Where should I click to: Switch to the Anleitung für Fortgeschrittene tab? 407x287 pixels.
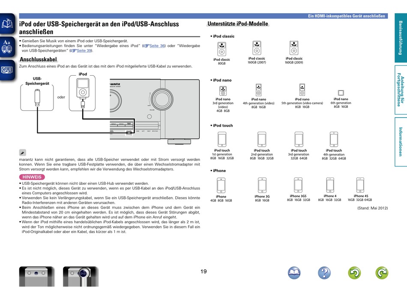click(401, 90)
